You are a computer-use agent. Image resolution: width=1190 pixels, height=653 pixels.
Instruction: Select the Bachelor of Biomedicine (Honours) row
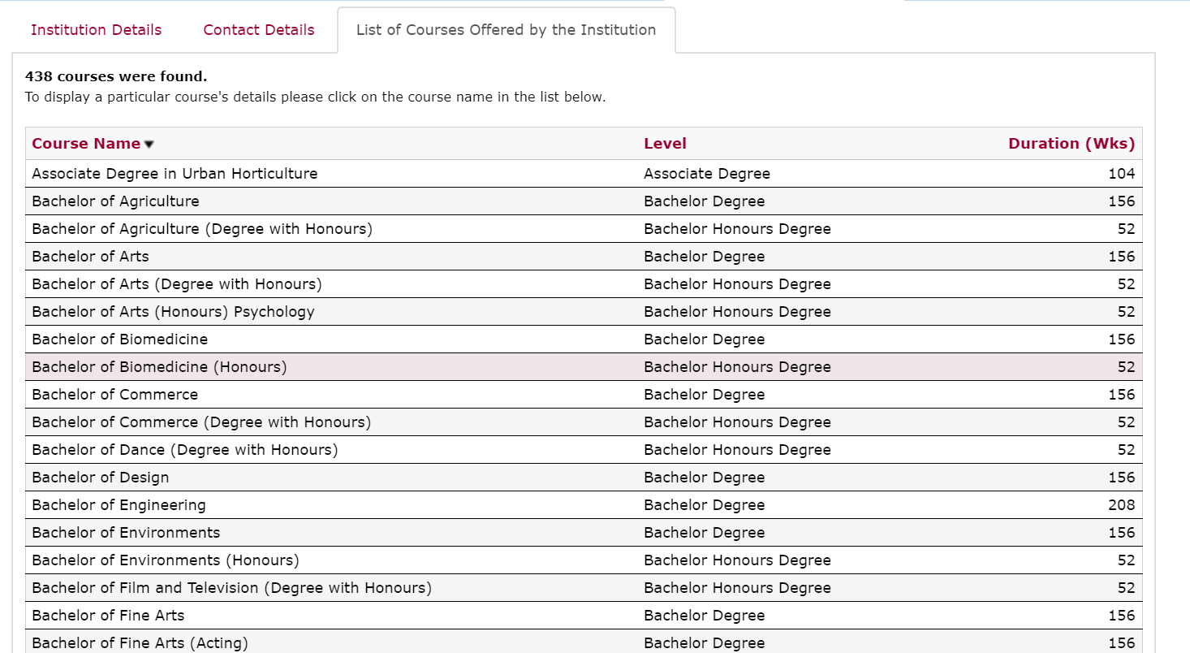click(x=159, y=367)
